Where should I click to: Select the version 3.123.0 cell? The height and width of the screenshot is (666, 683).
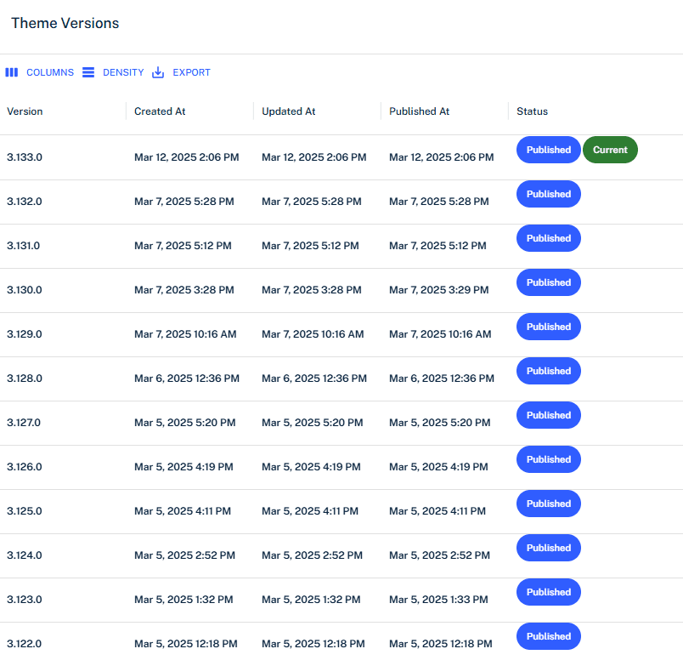click(x=25, y=600)
